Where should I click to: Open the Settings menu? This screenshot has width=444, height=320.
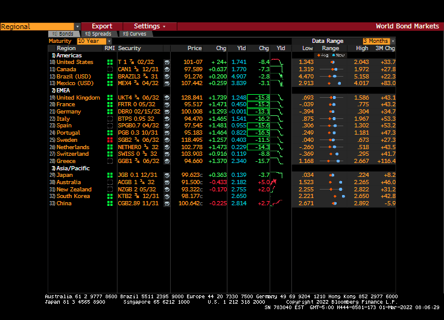(x=150, y=27)
